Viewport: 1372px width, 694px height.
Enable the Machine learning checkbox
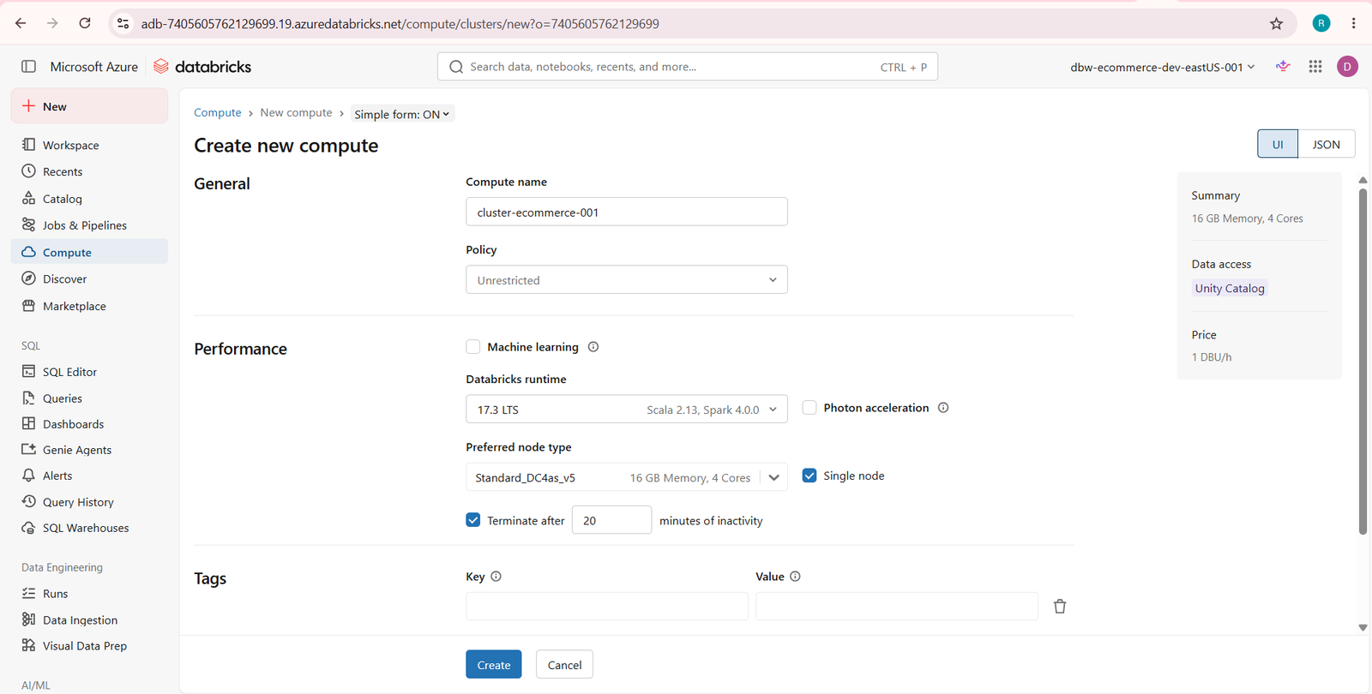pos(472,347)
